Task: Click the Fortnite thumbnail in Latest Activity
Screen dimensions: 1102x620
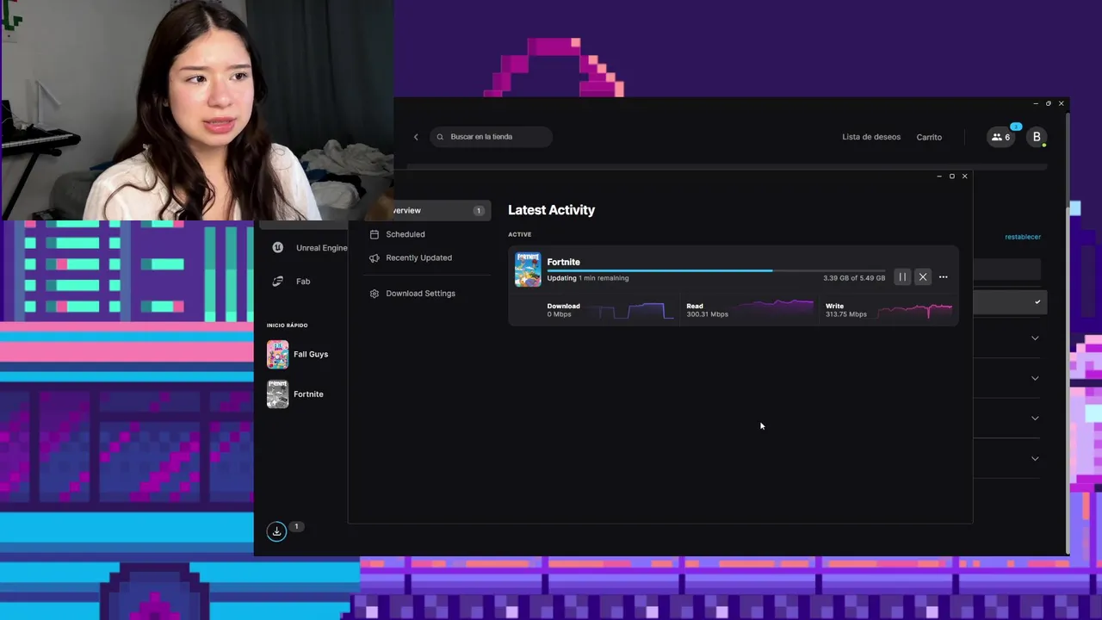Action: point(528,270)
